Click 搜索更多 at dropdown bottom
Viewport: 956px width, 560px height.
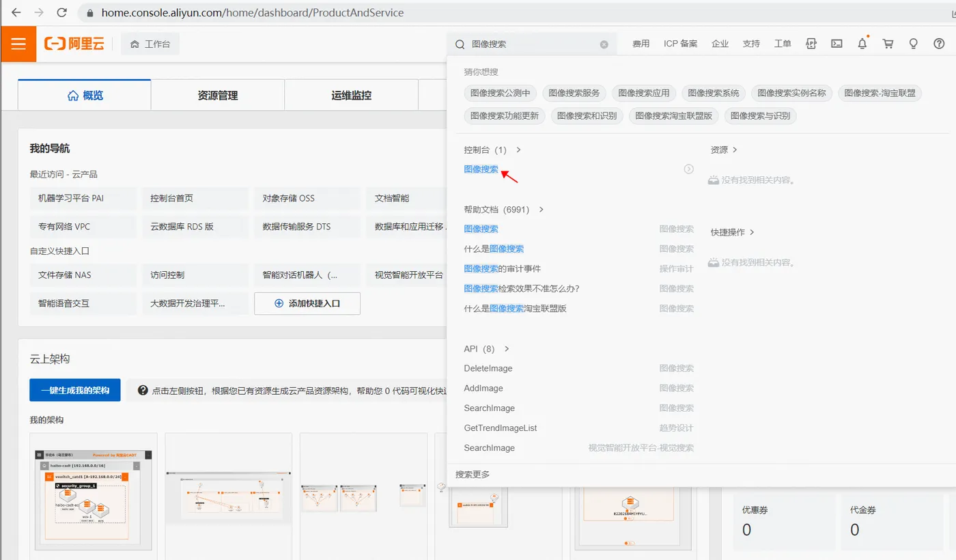click(x=473, y=475)
